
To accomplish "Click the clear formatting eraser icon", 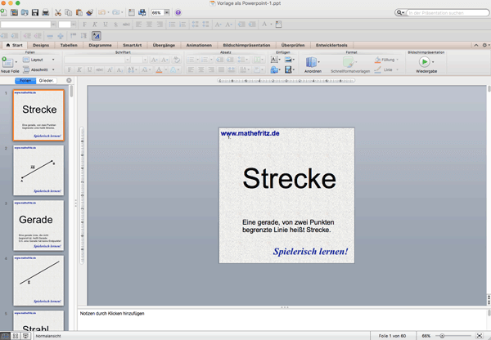I will coord(177,60).
